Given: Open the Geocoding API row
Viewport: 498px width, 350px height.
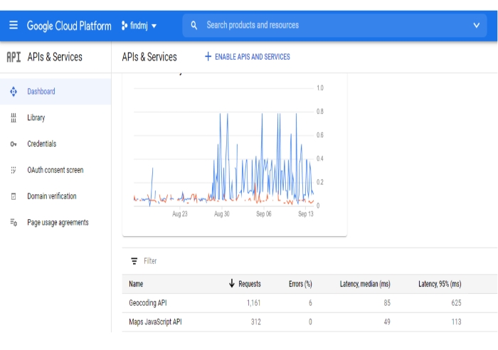Looking at the screenshot, I should [x=309, y=303].
